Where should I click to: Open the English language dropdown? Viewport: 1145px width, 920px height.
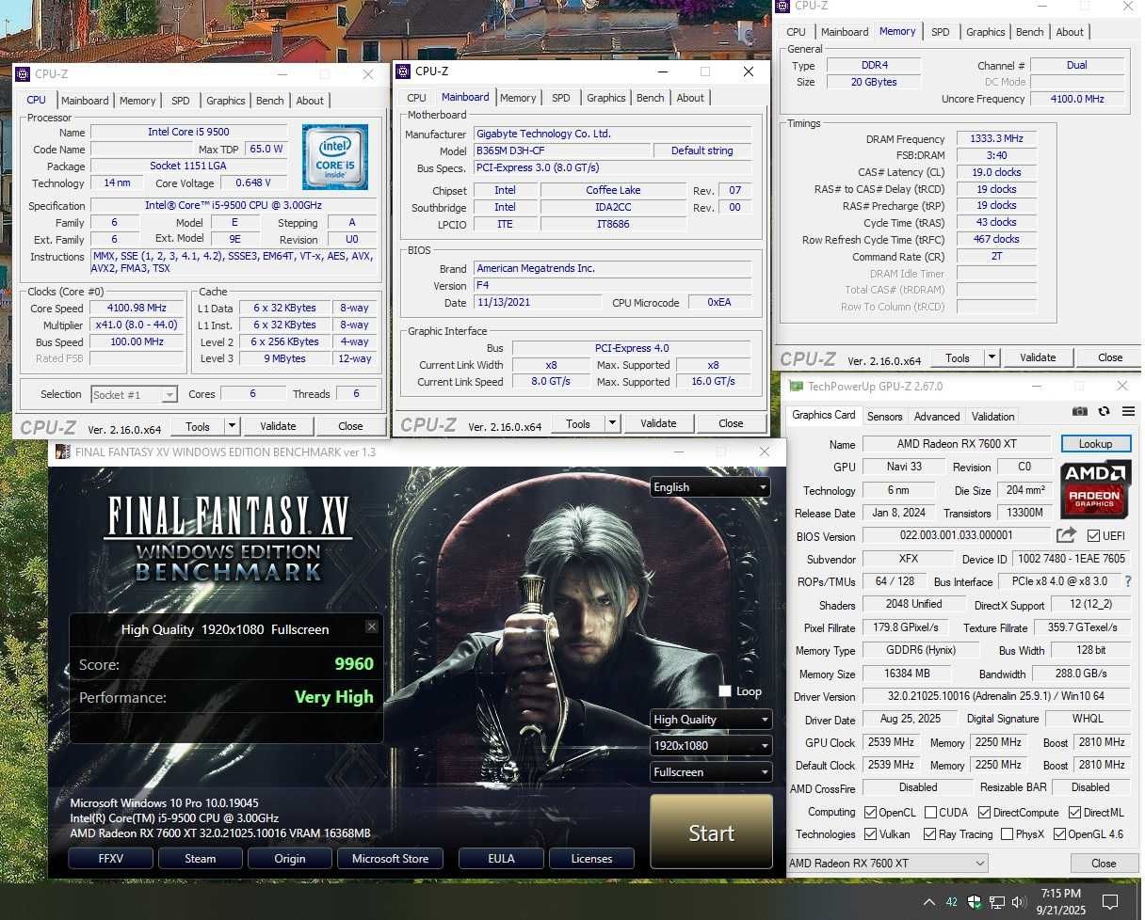(x=710, y=486)
